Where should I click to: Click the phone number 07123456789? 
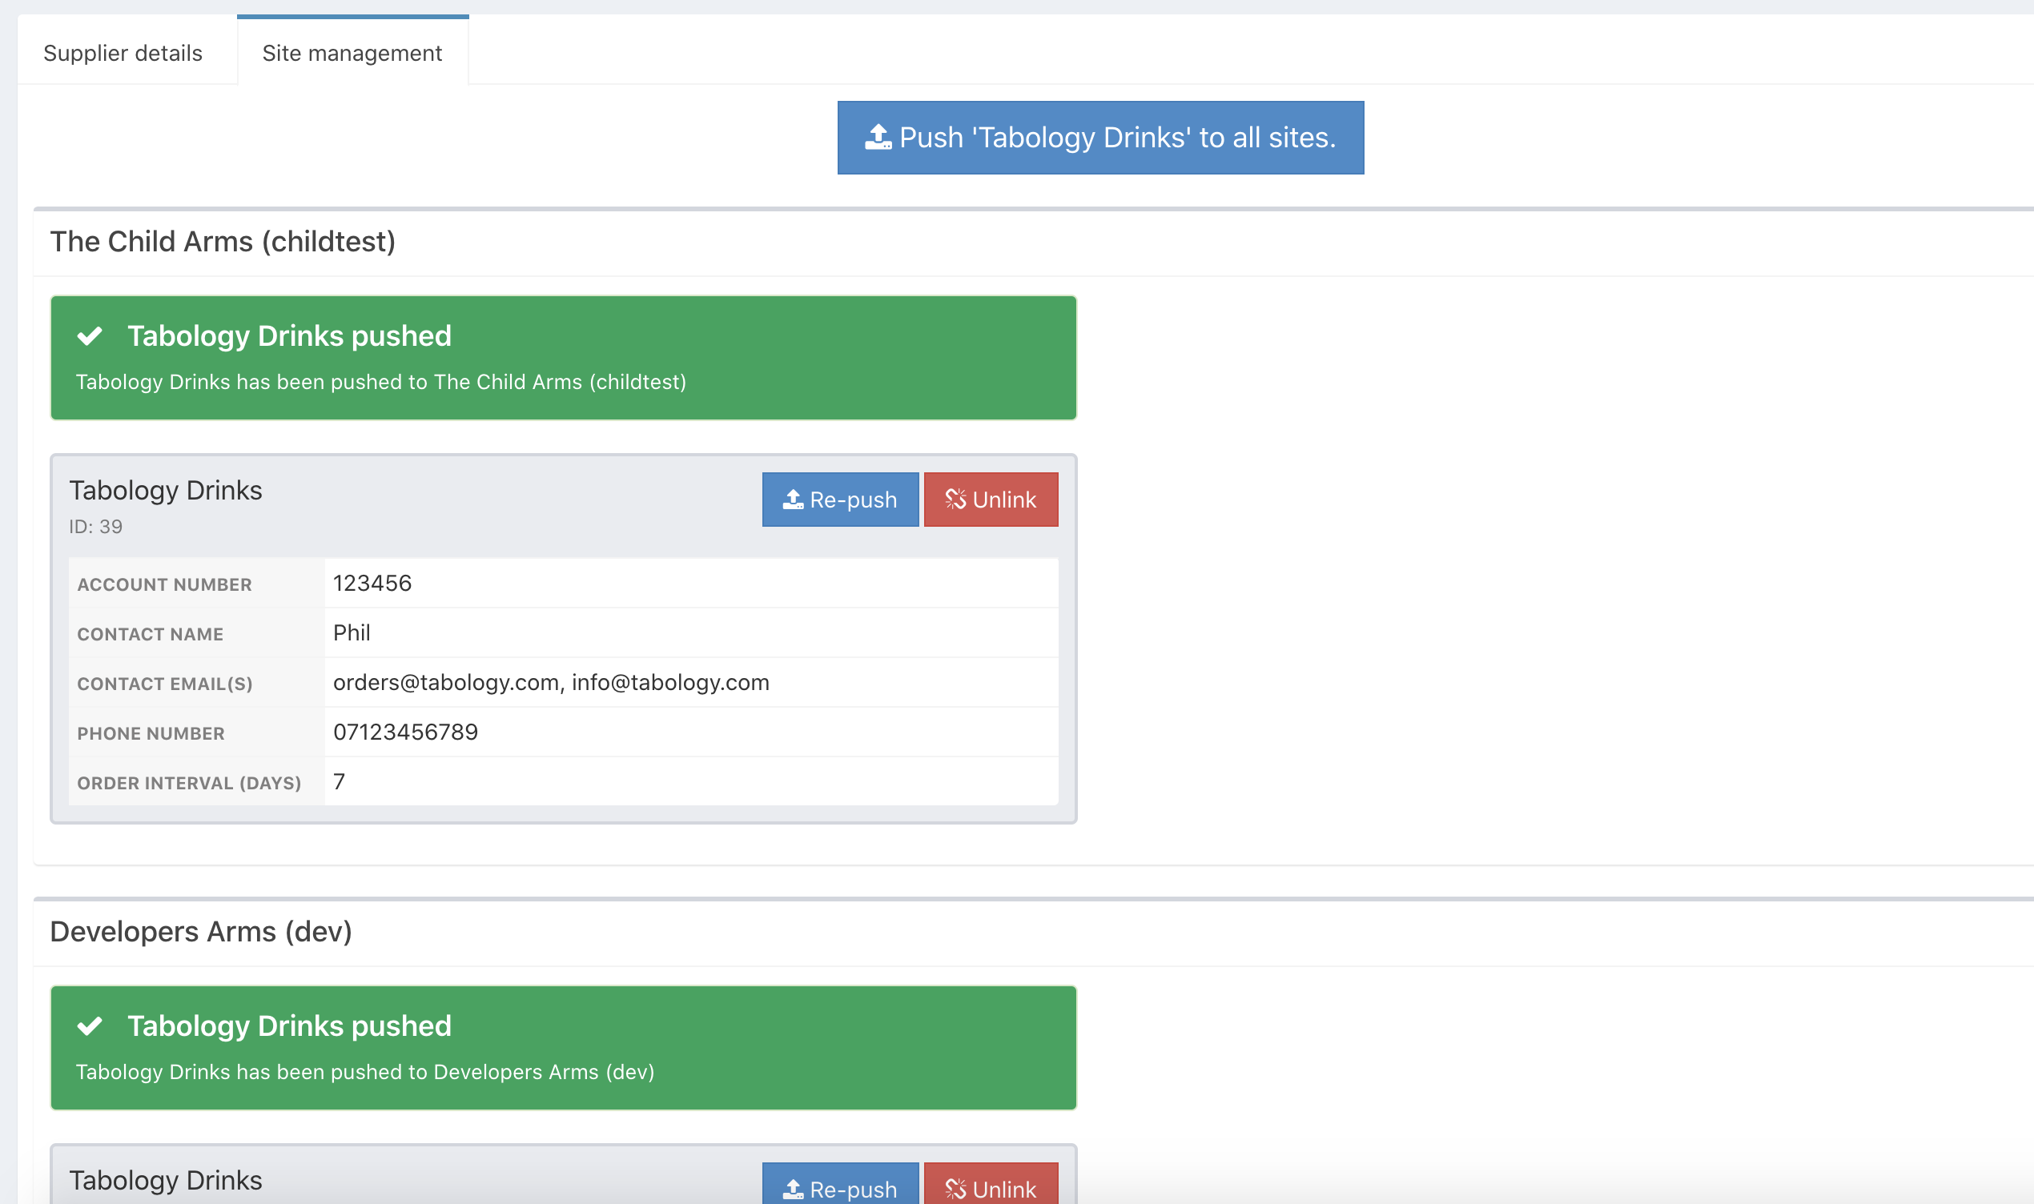[406, 732]
